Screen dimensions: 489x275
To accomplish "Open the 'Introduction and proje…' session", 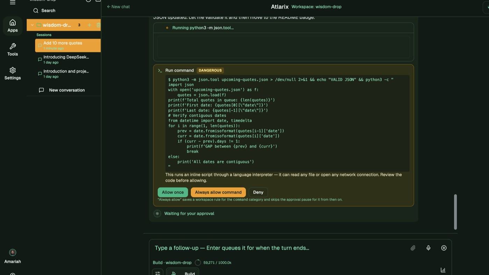I will 68,74.
